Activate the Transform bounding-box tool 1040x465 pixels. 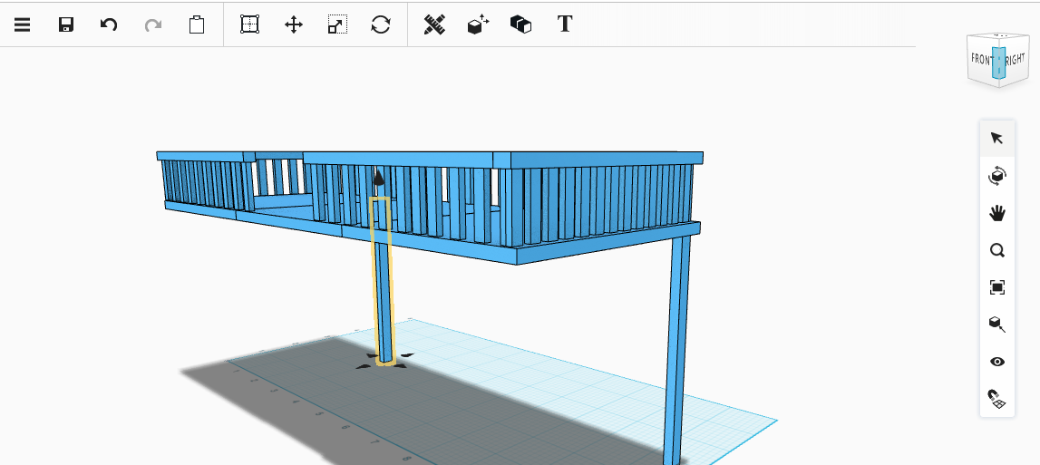(x=249, y=25)
